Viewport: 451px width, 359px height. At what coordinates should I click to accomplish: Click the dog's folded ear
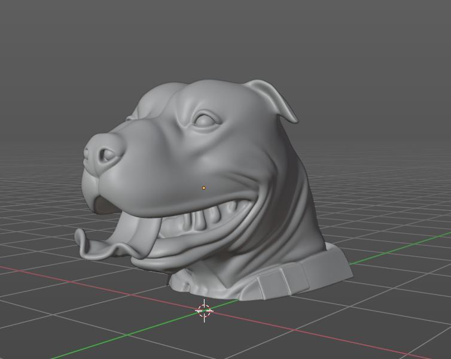(x=274, y=100)
